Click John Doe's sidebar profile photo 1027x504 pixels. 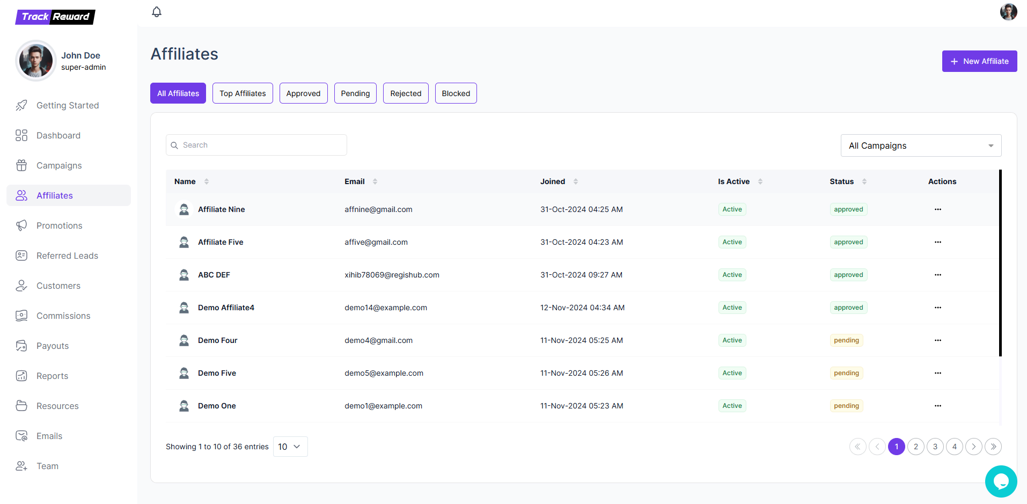[36, 61]
